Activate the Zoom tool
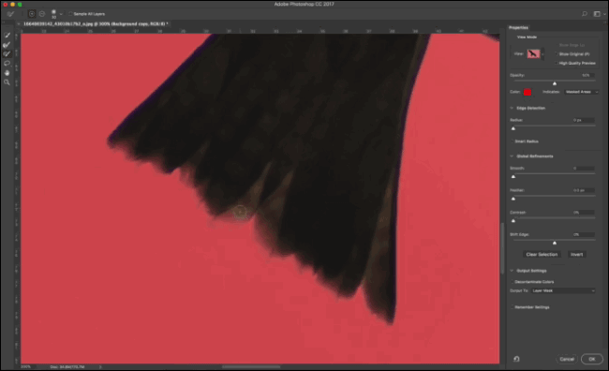Viewport: 609px width, 371px height. (x=7, y=82)
